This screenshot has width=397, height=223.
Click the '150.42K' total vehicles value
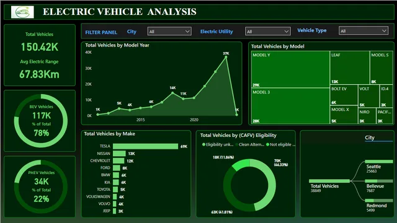(40, 47)
